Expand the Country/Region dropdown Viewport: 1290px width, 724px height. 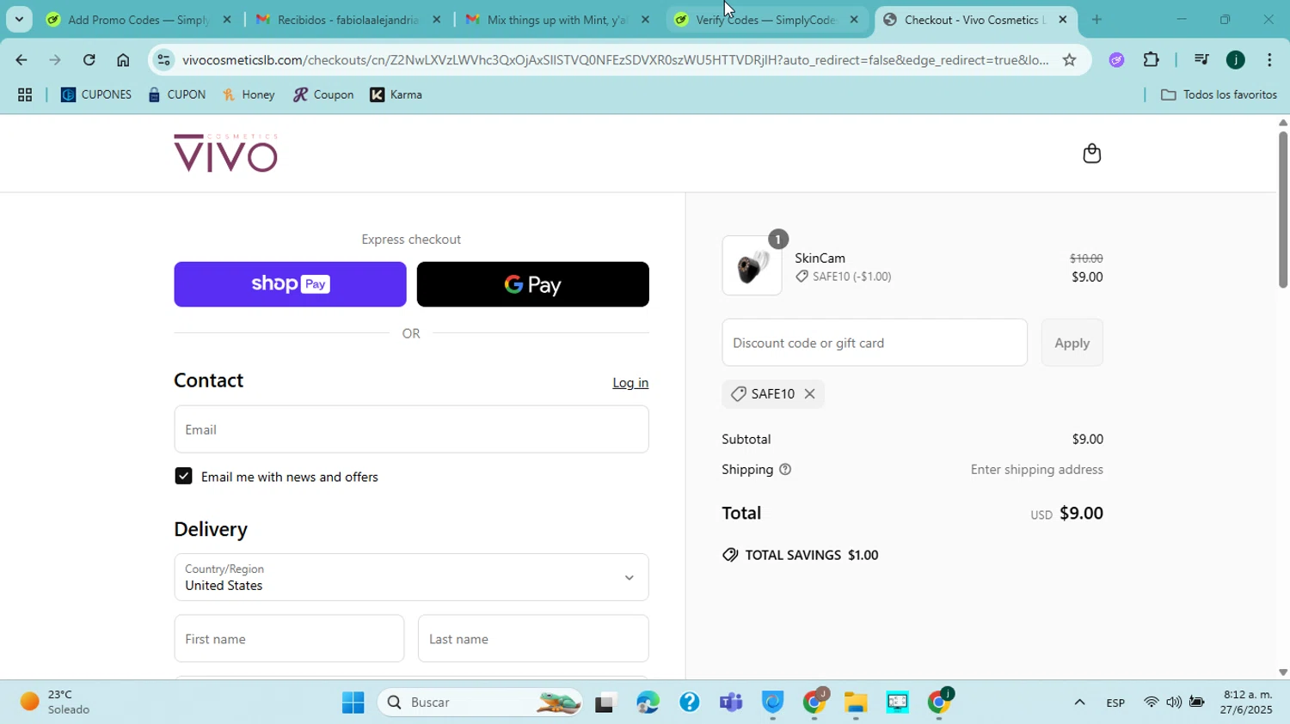[x=411, y=577]
